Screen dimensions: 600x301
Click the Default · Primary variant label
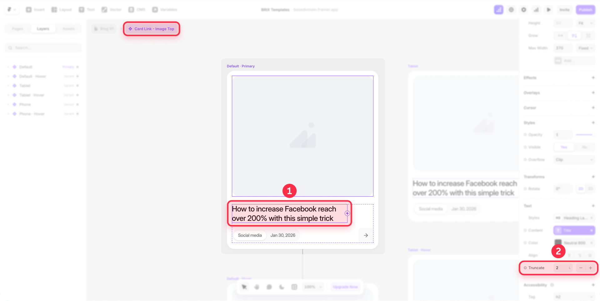[x=241, y=66]
